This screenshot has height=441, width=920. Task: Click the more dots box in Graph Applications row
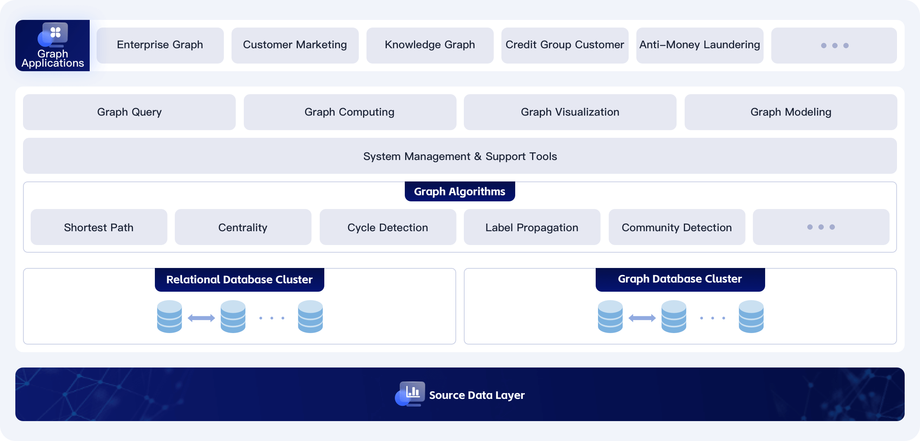tap(834, 46)
